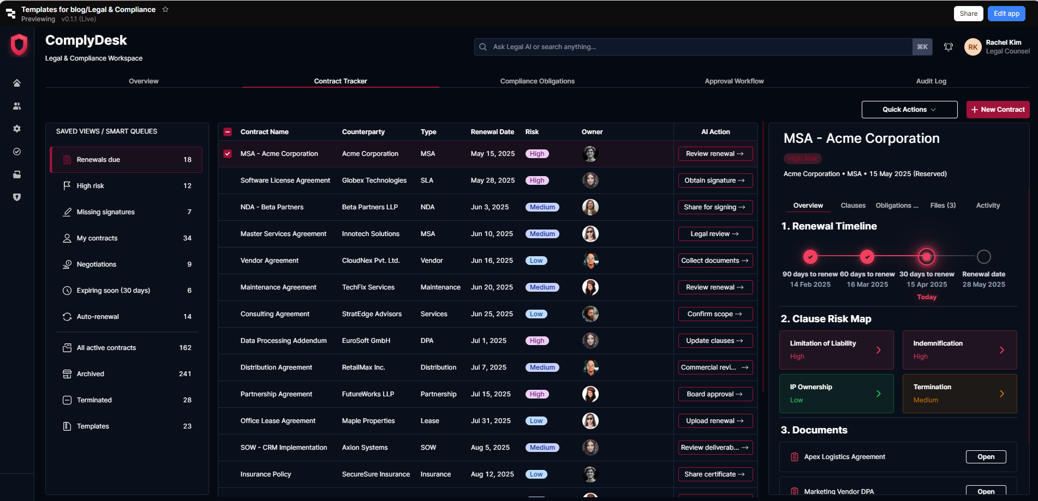Click the search magnifier icon
The image size is (1038, 501).
click(483, 47)
